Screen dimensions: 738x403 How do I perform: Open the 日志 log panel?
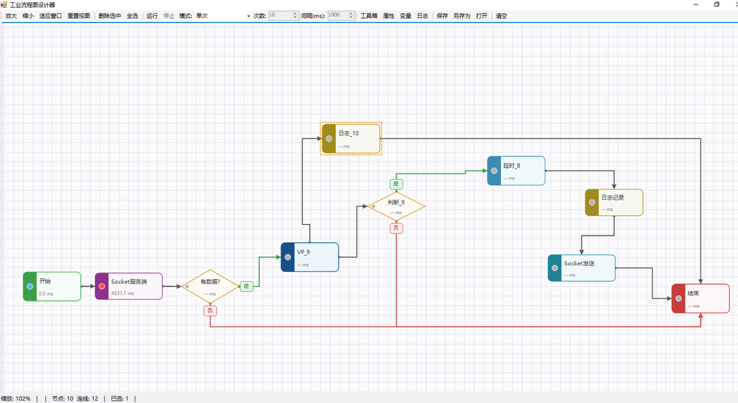click(x=422, y=16)
